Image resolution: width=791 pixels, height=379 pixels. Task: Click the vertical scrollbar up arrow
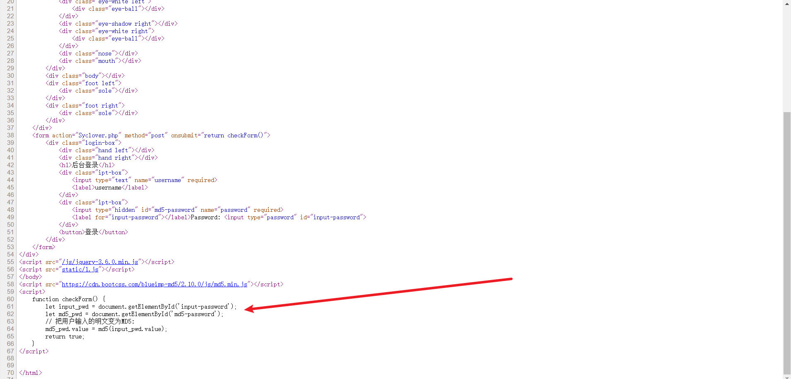coord(787,4)
